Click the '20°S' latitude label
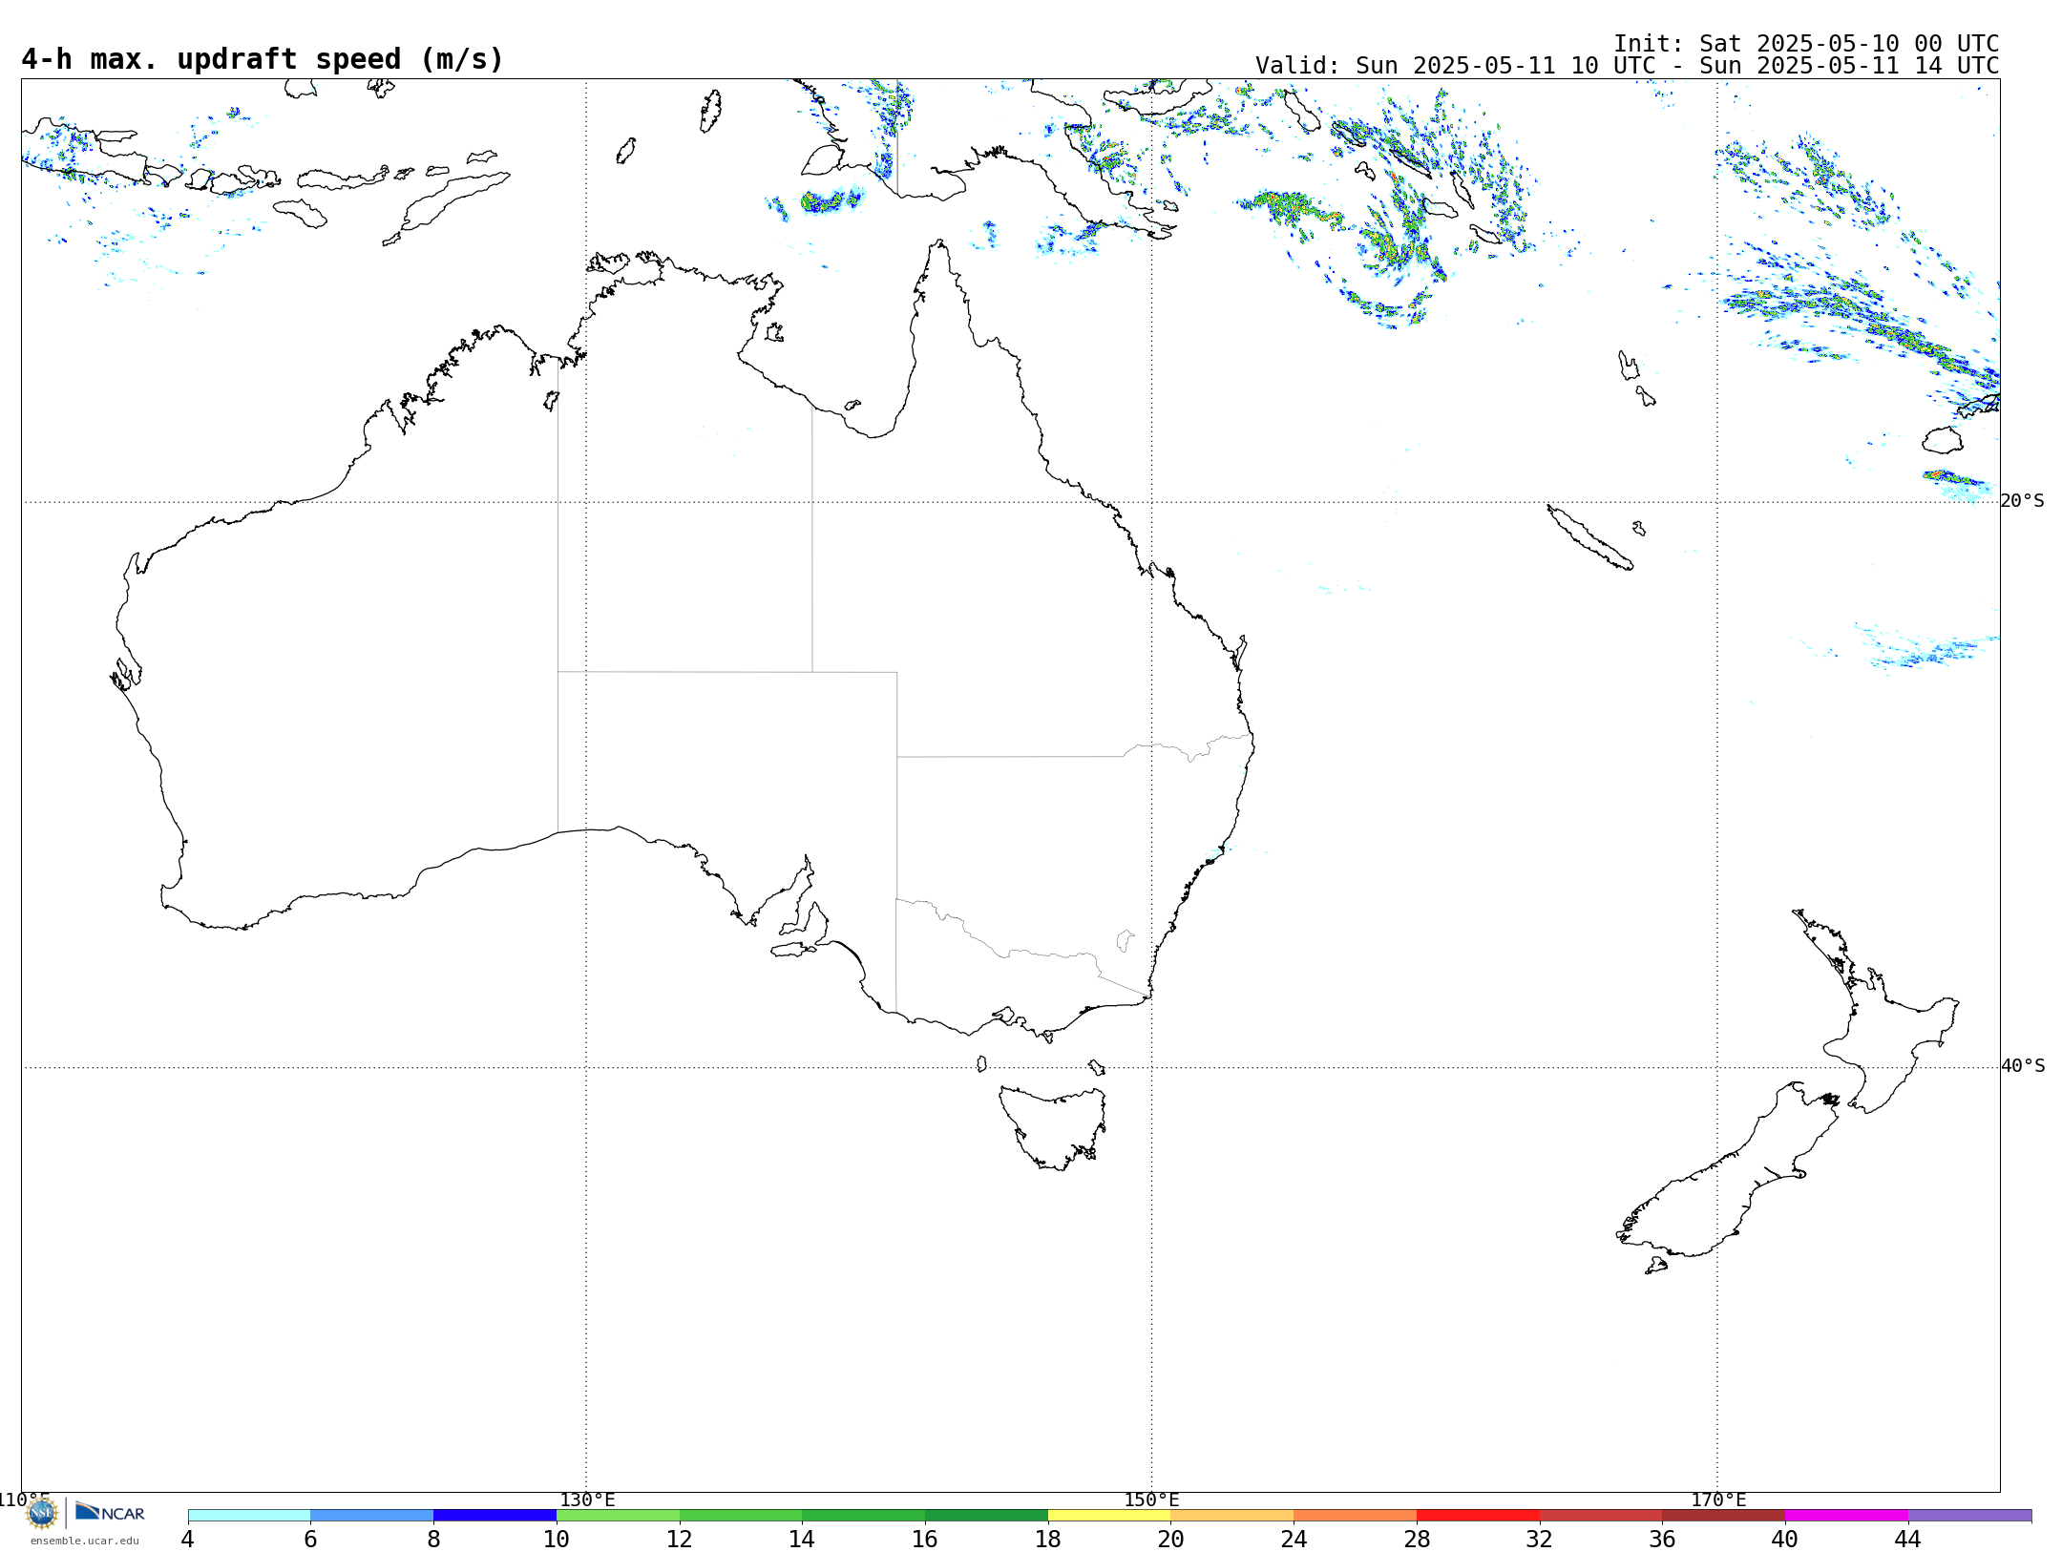This screenshot has width=2062, height=1552. click(x=2022, y=501)
